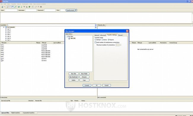Select the Active transfer mode radio
193x116 pixels.
click(102, 40)
